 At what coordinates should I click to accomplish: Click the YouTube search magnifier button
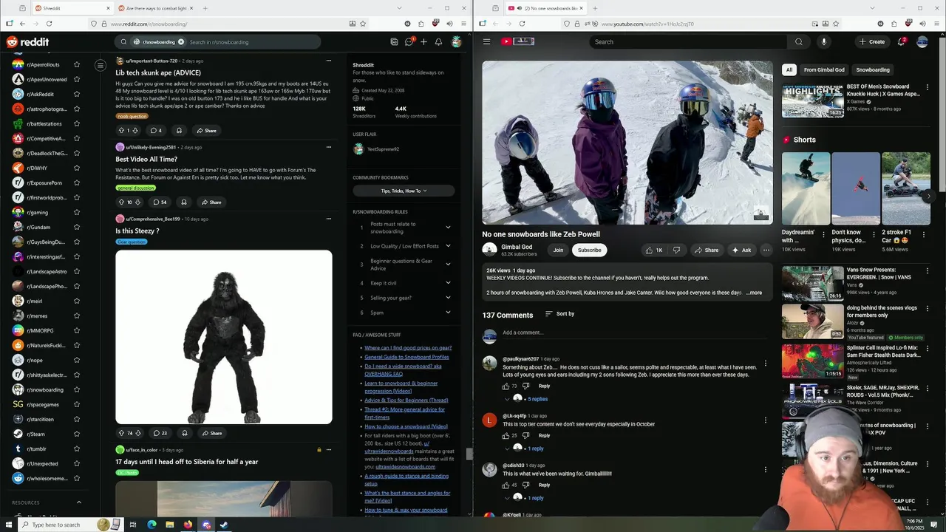(x=799, y=41)
